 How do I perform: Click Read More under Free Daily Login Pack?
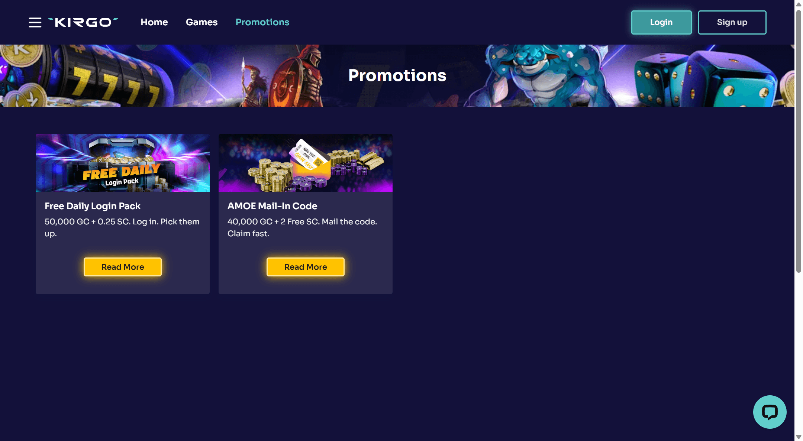point(123,267)
